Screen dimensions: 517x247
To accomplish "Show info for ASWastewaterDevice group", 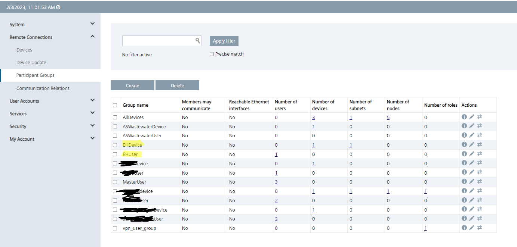I will coord(464,126).
